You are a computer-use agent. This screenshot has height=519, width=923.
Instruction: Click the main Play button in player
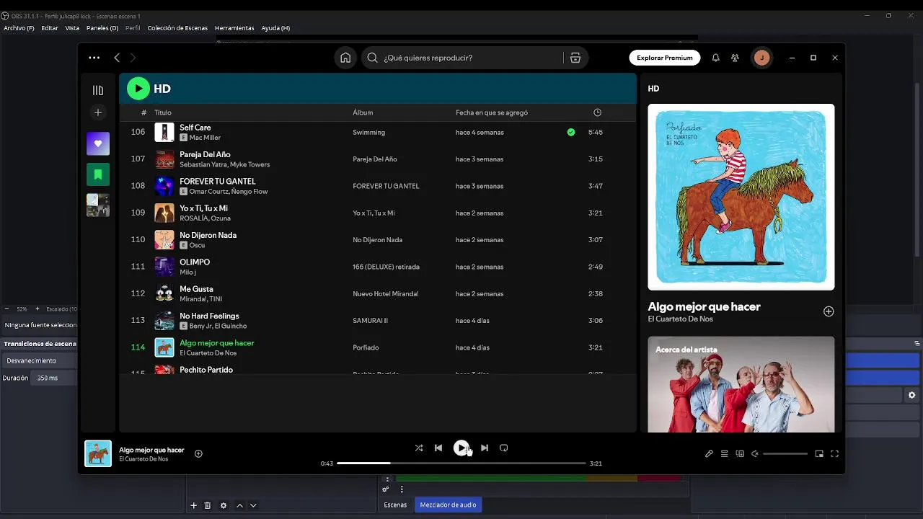point(461,448)
